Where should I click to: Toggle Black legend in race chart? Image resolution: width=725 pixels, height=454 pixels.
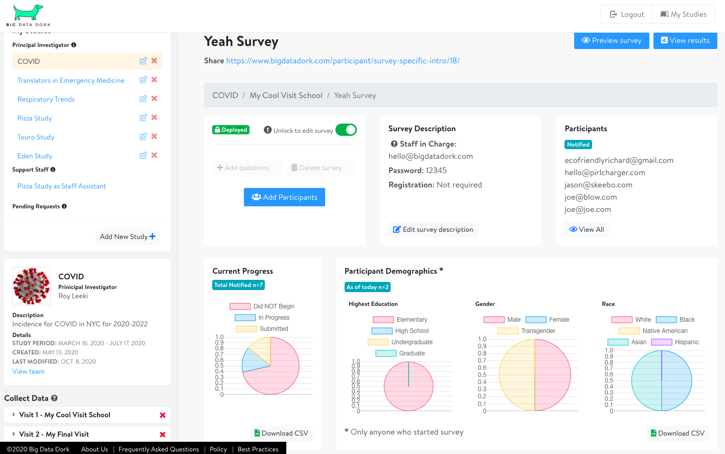pos(675,320)
